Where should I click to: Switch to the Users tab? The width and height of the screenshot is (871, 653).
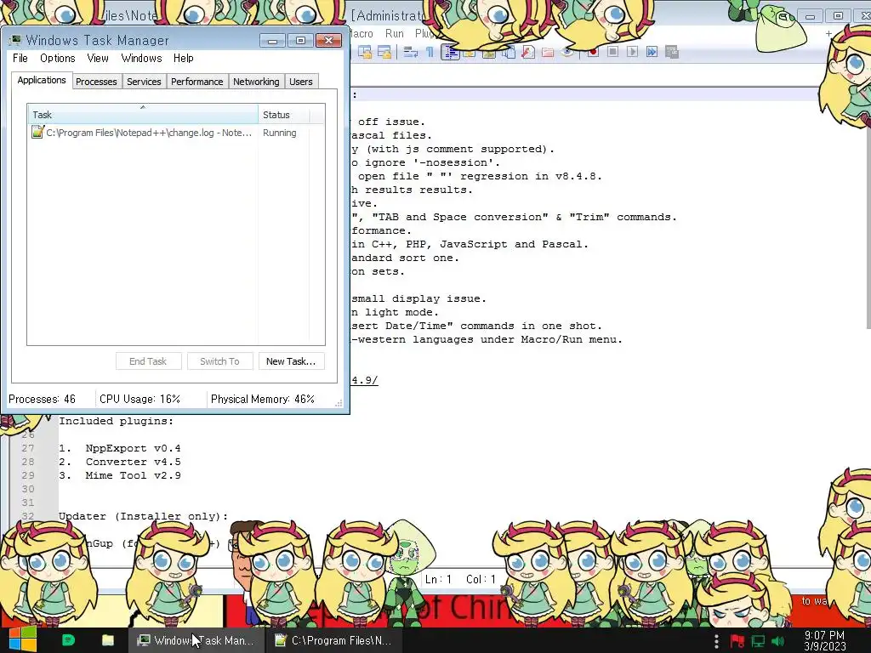click(300, 81)
